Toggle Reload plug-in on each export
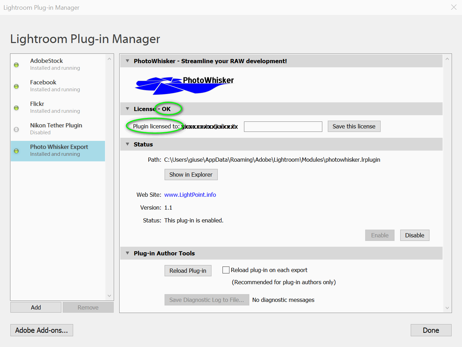 coord(226,270)
